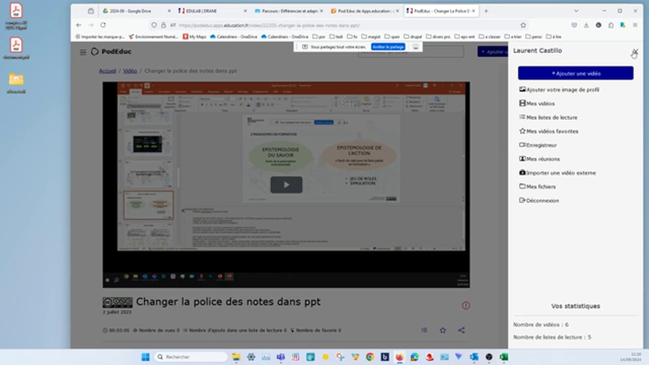Click the share icon below the video
Viewport: 649px width, 365px height.
[x=461, y=331]
